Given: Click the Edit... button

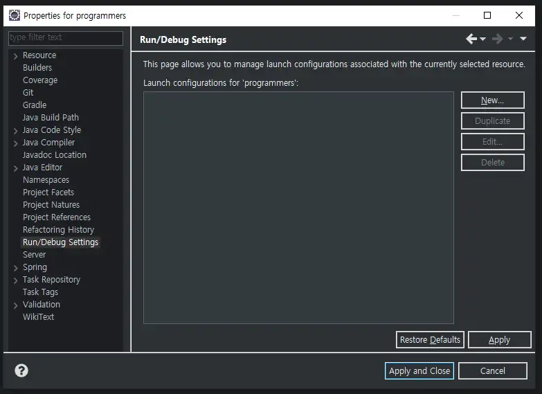Looking at the screenshot, I should [x=493, y=141].
